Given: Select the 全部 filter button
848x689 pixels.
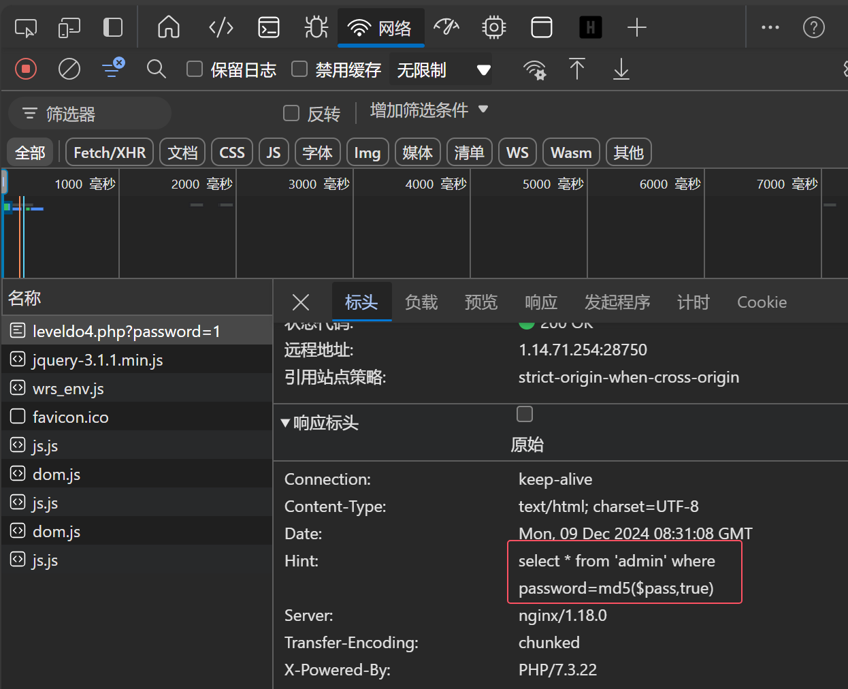Looking at the screenshot, I should 31,153.
